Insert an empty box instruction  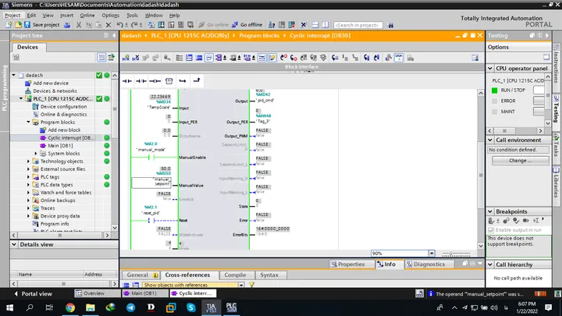click(x=169, y=81)
